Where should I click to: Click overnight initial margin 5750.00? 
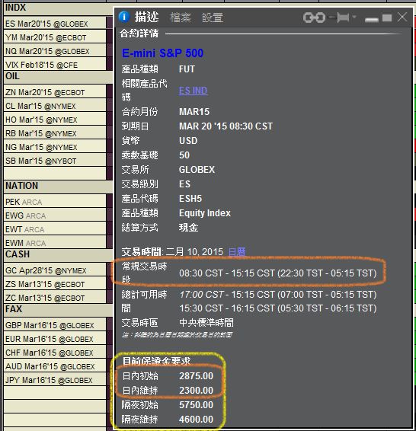click(197, 405)
